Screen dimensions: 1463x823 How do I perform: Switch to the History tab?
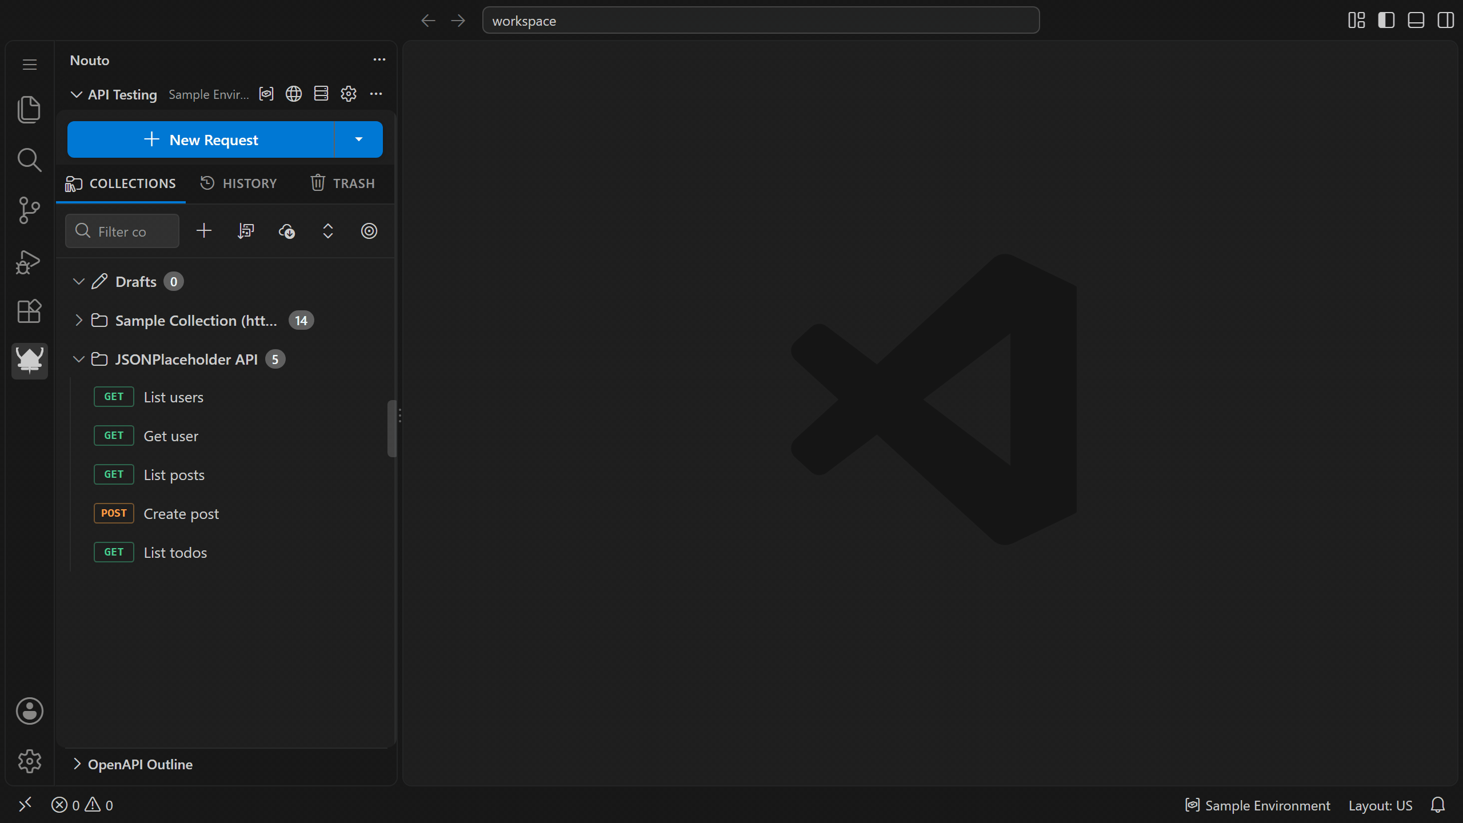pos(239,183)
